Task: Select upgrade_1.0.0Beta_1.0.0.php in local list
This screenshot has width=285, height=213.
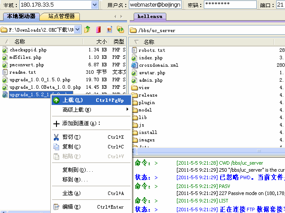Action: pos(45,87)
